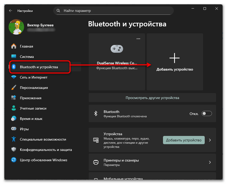
Task: Expand the Устройства row via its chevron
Action: coord(210,140)
